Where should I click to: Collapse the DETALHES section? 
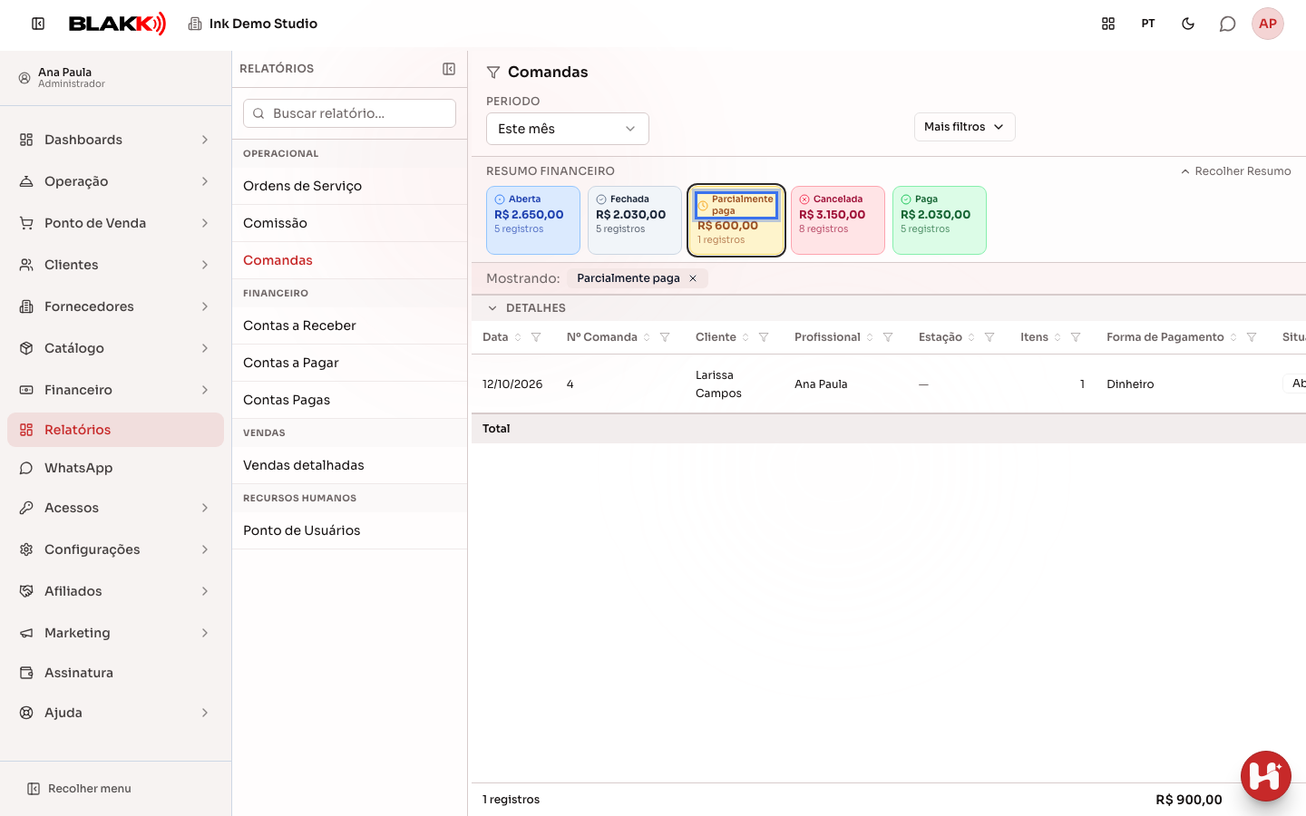click(526, 308)
